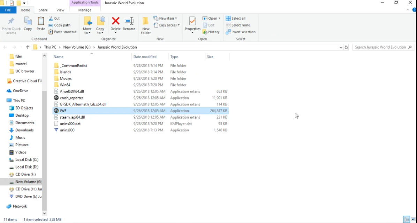
Task: Open marvel folder in navigation pane
Action: [x=21, y=64]
